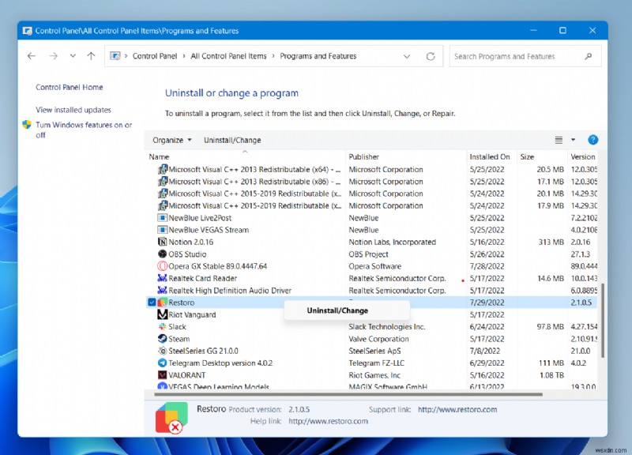632x455 pixels.
Task: Click the Slack app icon
Action: click(162, 326)
